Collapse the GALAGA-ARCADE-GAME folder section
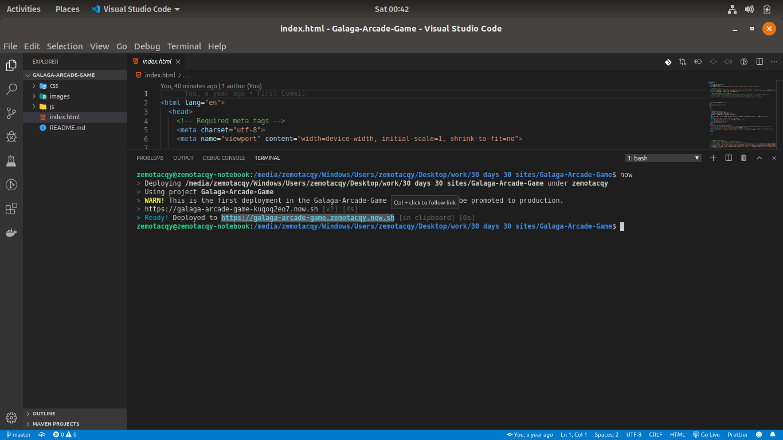The width and height of the screenshot is (783, 440). pos(75,75)
